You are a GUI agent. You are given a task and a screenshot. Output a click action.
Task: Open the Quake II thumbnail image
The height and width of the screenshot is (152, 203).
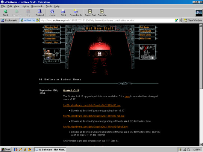click(x=52, y=56)
